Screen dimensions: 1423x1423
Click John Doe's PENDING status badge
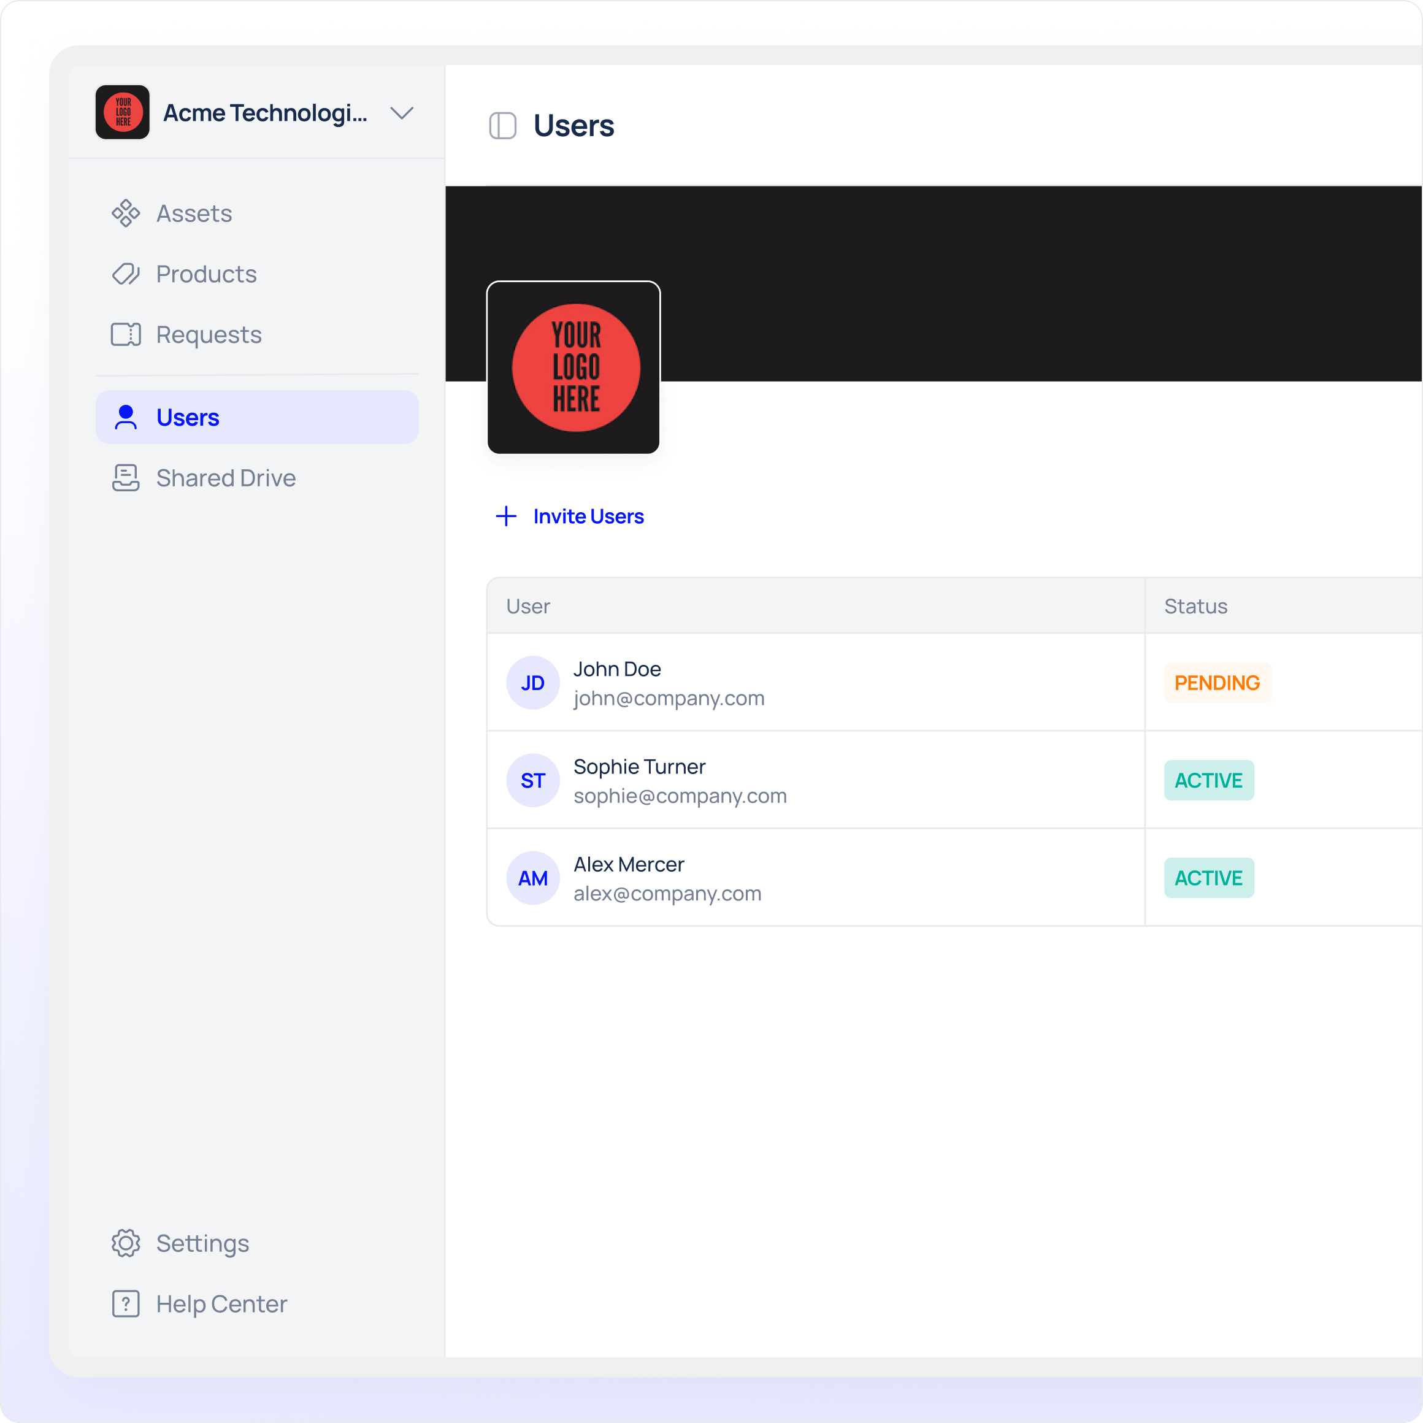1217,683
